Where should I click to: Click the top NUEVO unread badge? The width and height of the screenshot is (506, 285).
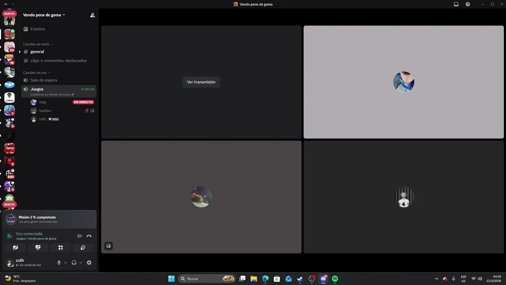9,13
